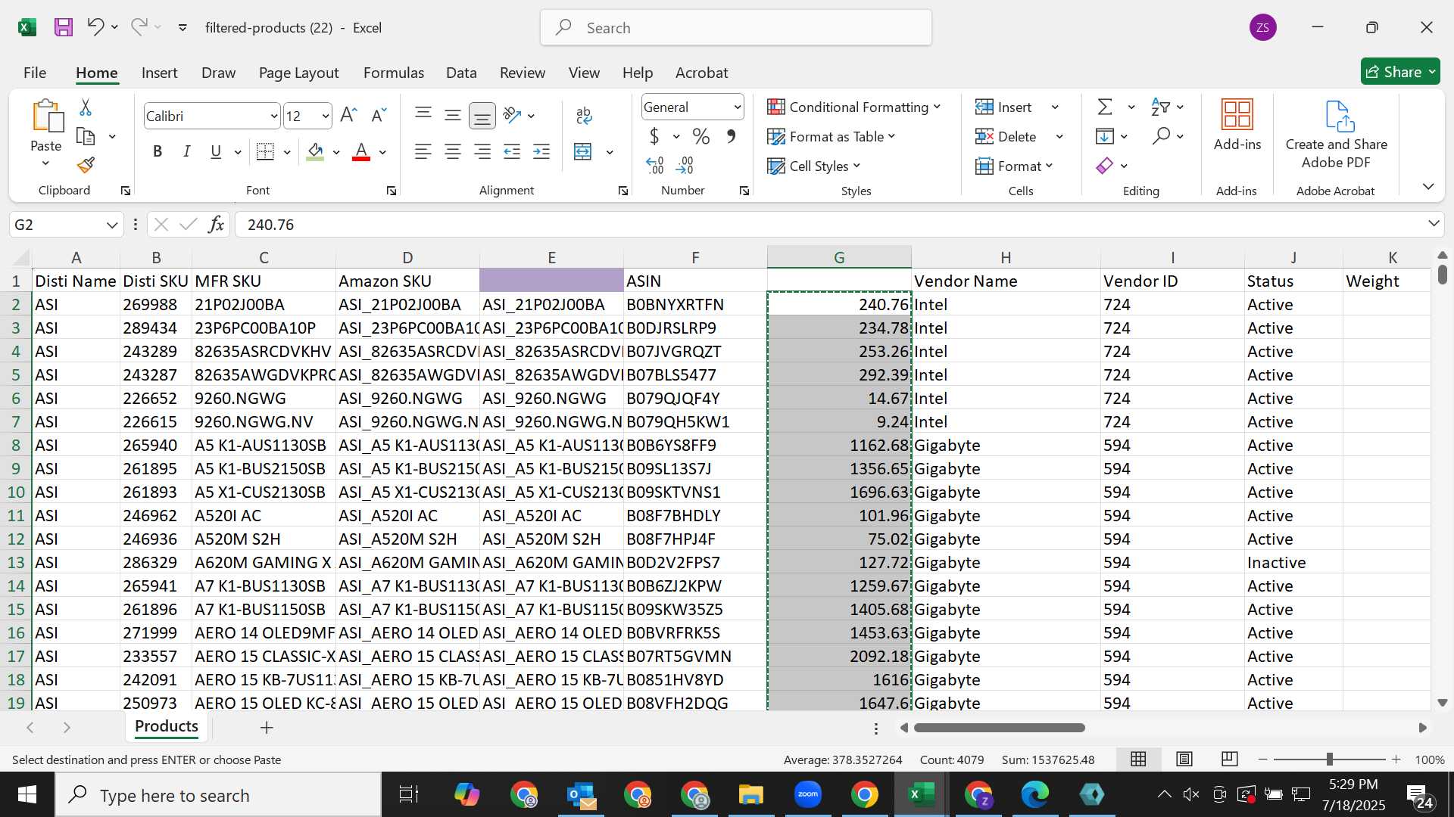Switch to the Page Layout tab
Viewport: 1454px width, 817px height.
pyautogui.click(x=298, y=73)
